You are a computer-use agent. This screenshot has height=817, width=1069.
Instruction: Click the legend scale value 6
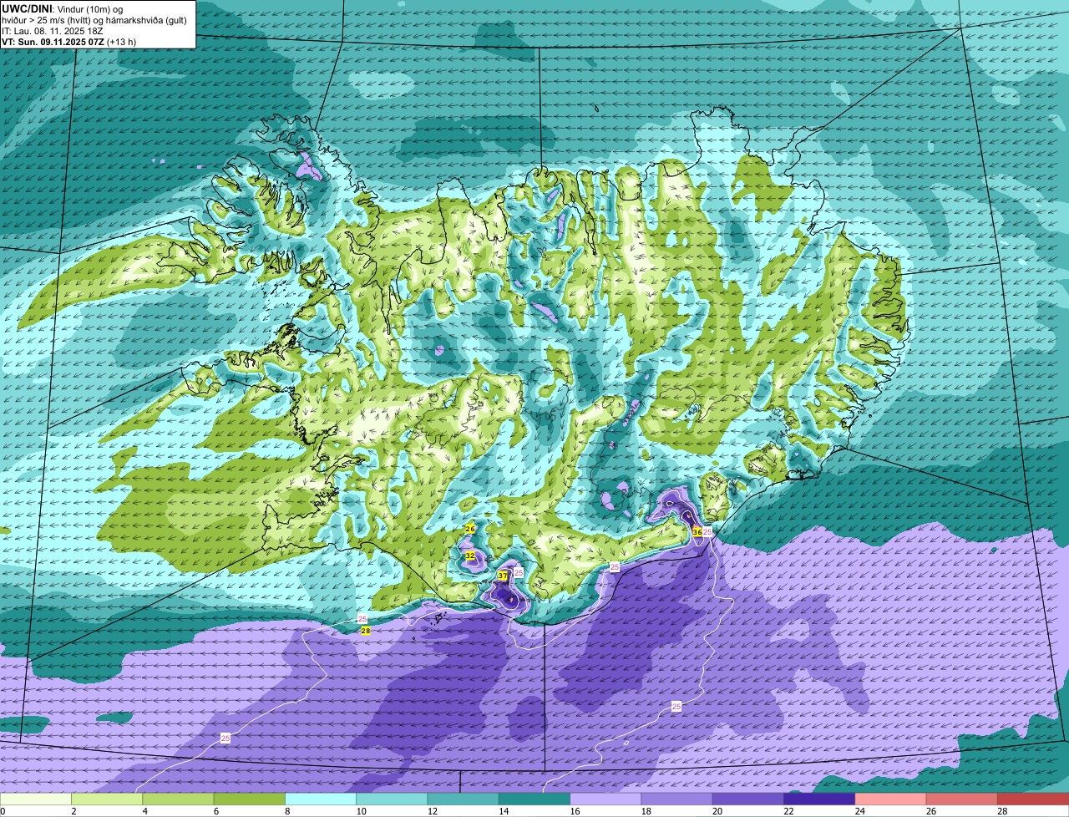point(215,811)
